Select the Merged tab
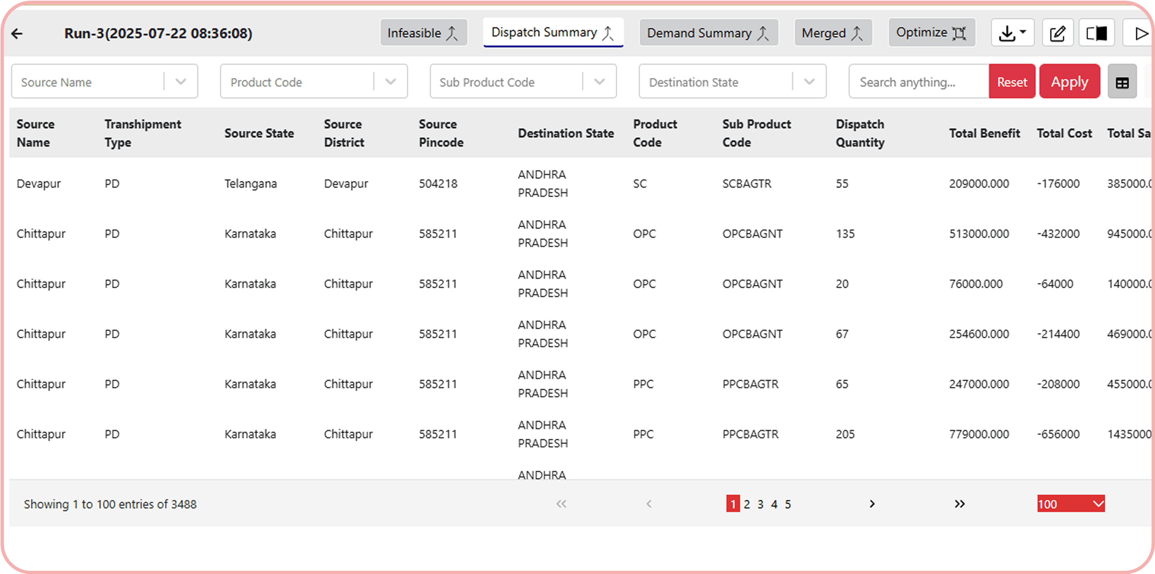1155x574 pixels. [832, 33]
